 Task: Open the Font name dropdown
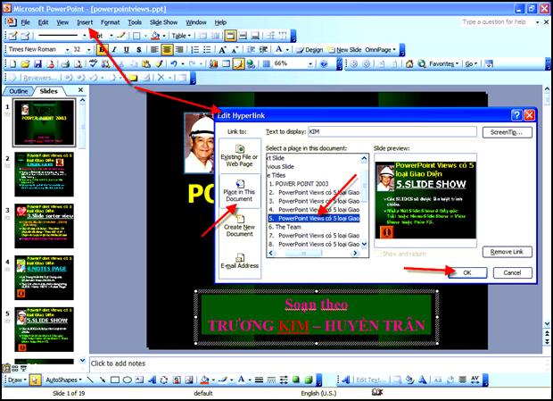pyautogui.click(x=67, y=50)
